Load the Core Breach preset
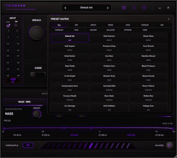 pos(148,48)
